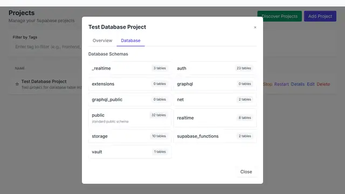The height and width of the screenshot is (194, 345).
Task: Open the extensions schema card
Action: coord(130,84)
